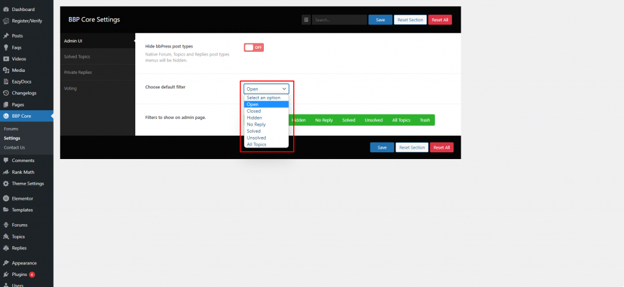Screen dimensions: 624x287
Task: Click the Theme Settings gear icon
Action: point(6,183)
